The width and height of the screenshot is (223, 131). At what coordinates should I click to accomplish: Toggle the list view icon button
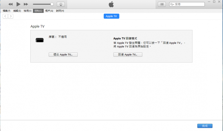pos(162,4)
